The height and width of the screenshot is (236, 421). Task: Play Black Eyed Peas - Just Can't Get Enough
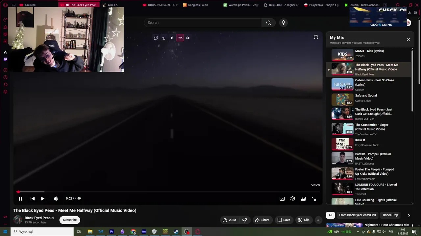click(x=368, y=114)
